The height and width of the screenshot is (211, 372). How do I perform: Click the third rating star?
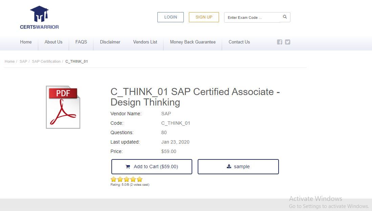127,179
